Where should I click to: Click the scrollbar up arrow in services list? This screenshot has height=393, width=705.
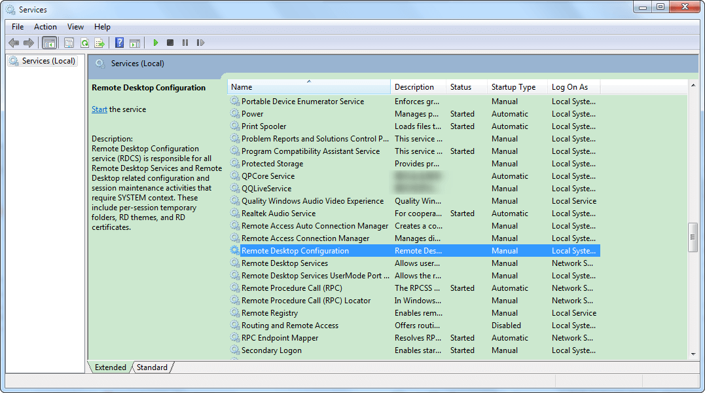point(693,85)
